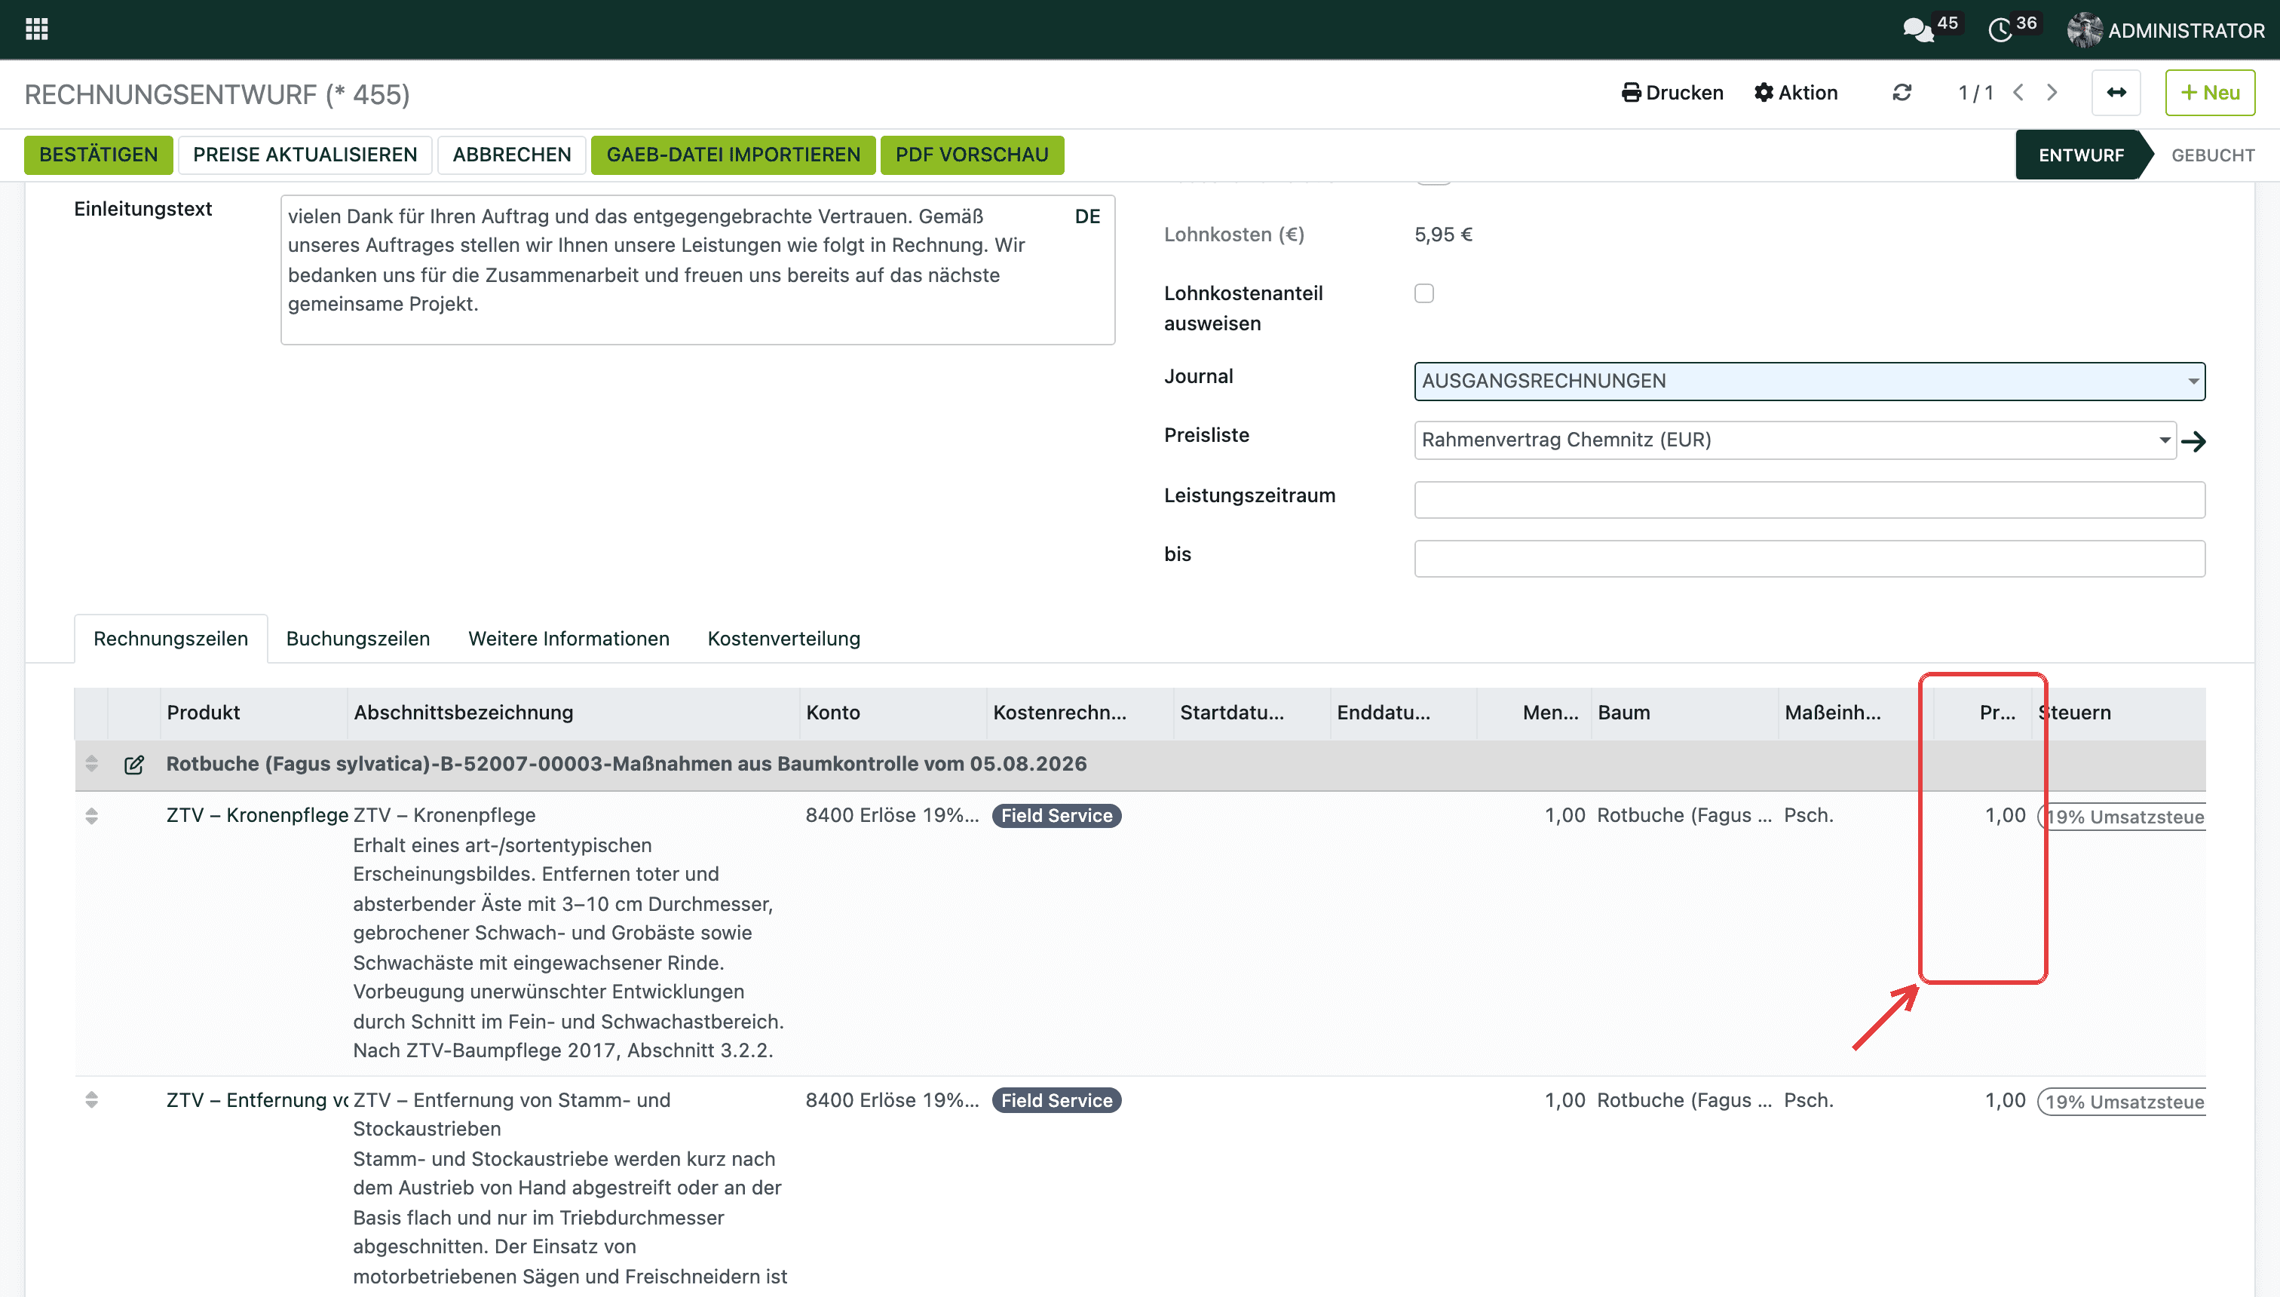Toggle full width form view icon
The width and height of the screenshot is (2280, 1297).
click(2116, 93)
